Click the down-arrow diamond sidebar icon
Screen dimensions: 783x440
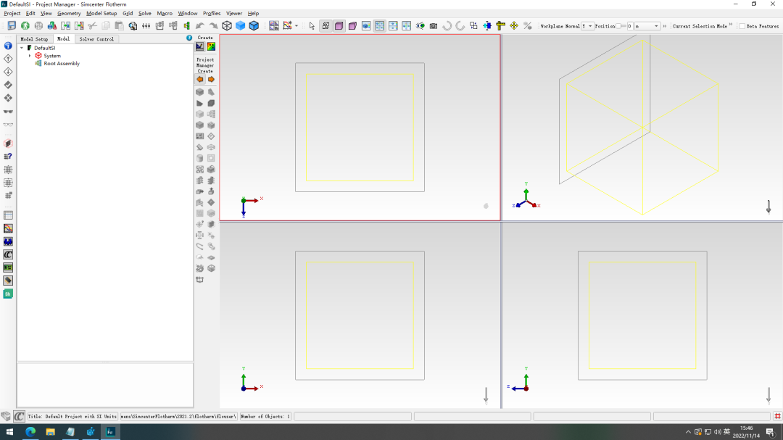coord(8,72)
